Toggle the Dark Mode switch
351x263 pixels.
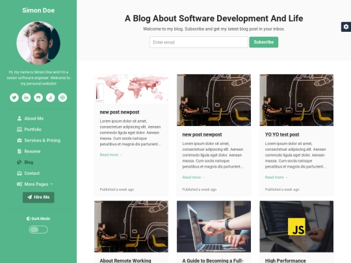38,229
